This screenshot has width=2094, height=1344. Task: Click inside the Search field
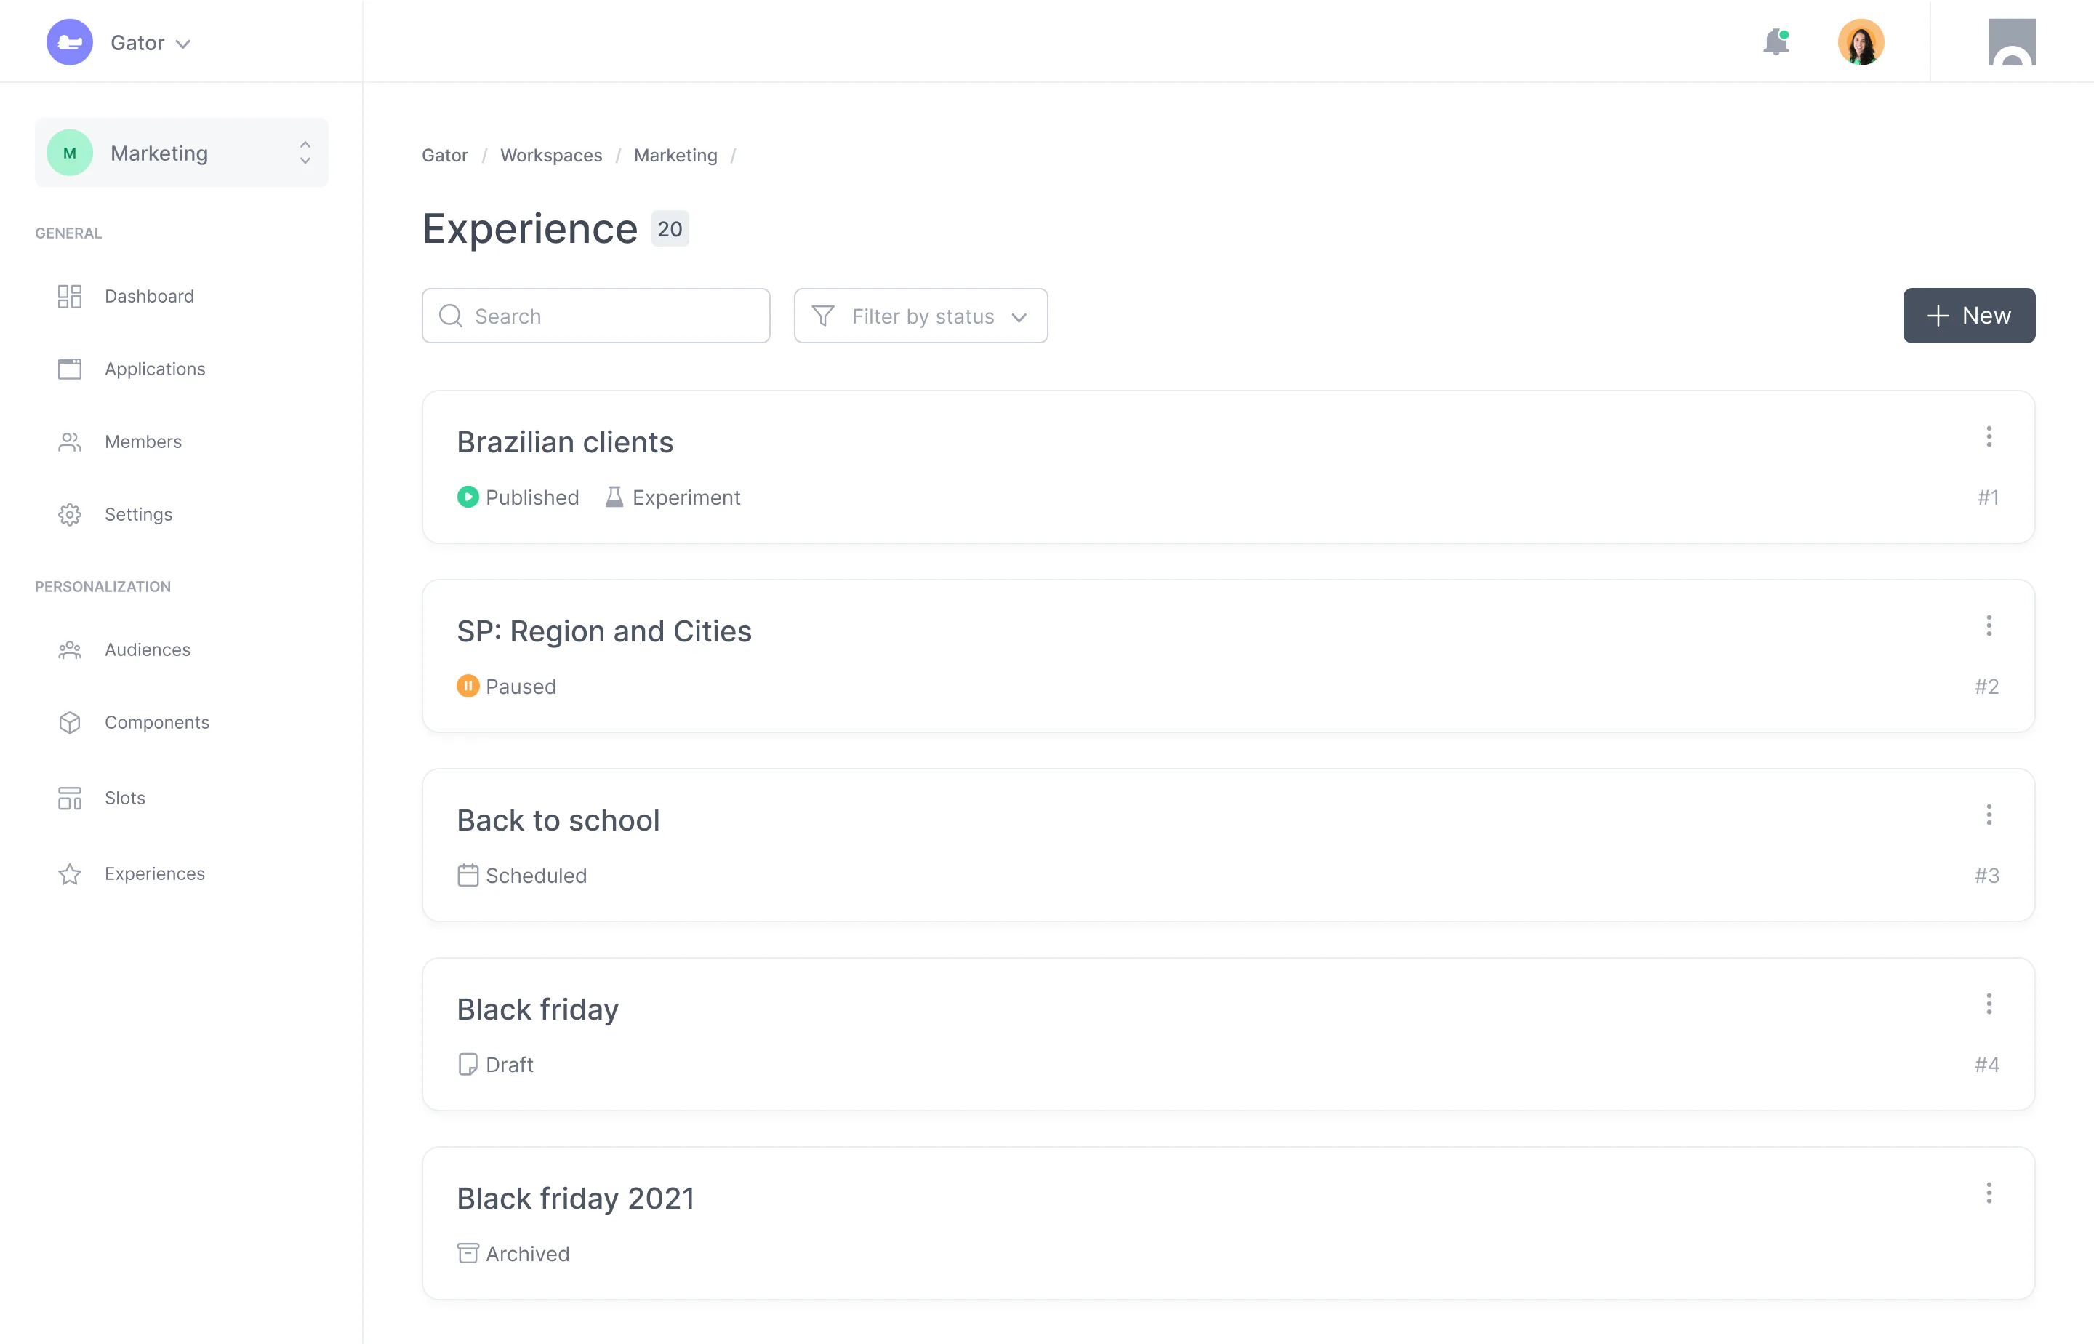[x=596, y=316]
